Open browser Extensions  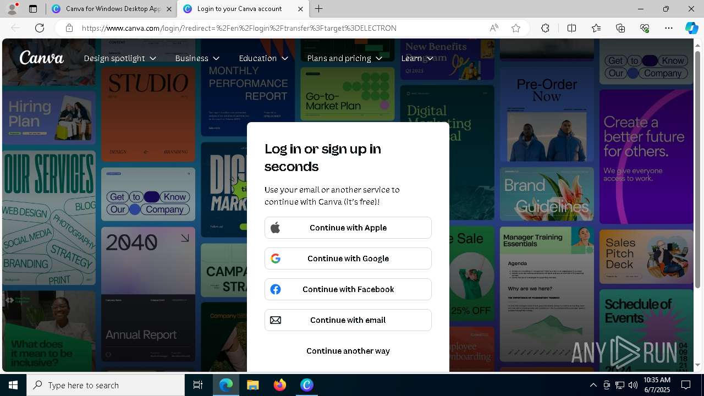(x=545, y=28)
